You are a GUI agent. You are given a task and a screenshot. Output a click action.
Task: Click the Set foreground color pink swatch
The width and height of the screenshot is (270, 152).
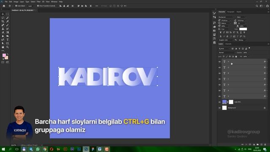(4, 55)
